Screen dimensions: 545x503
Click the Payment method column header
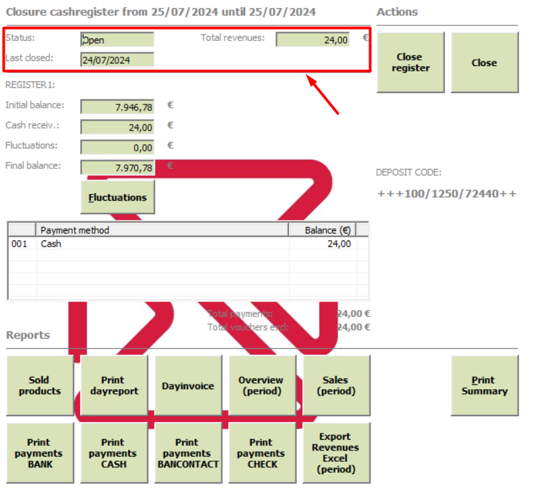click(162, 230)
